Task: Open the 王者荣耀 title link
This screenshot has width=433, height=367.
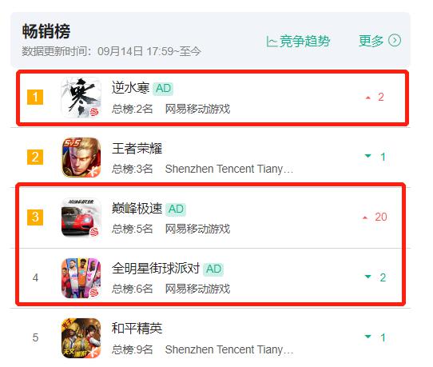Action: tap(137, 149)
